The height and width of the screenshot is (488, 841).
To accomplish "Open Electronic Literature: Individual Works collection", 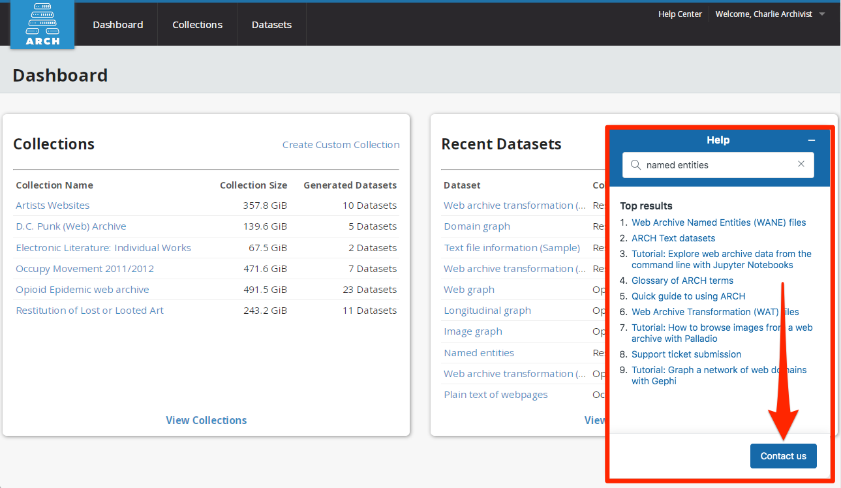I will pyautogui.click(x=104, y=248).
